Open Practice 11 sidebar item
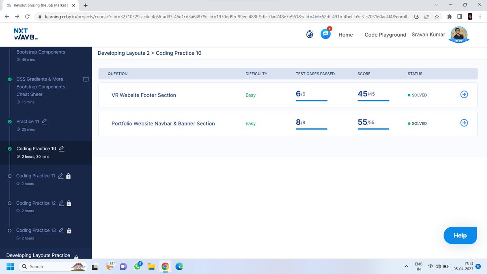 [x=28, y=121]
